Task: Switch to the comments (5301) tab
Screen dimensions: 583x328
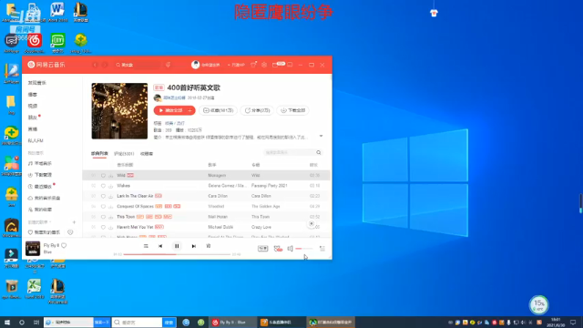Action: tap(124, 154)
